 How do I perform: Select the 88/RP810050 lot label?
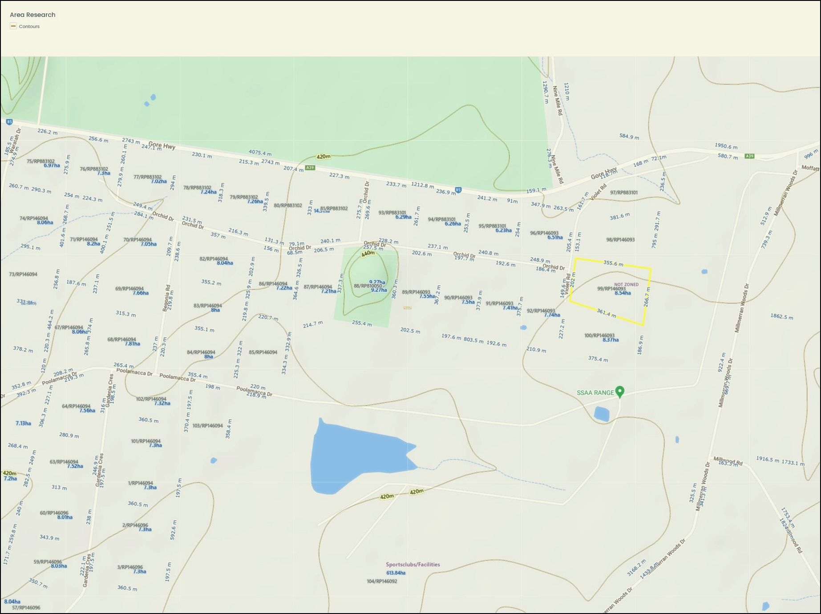coord(368,286)
